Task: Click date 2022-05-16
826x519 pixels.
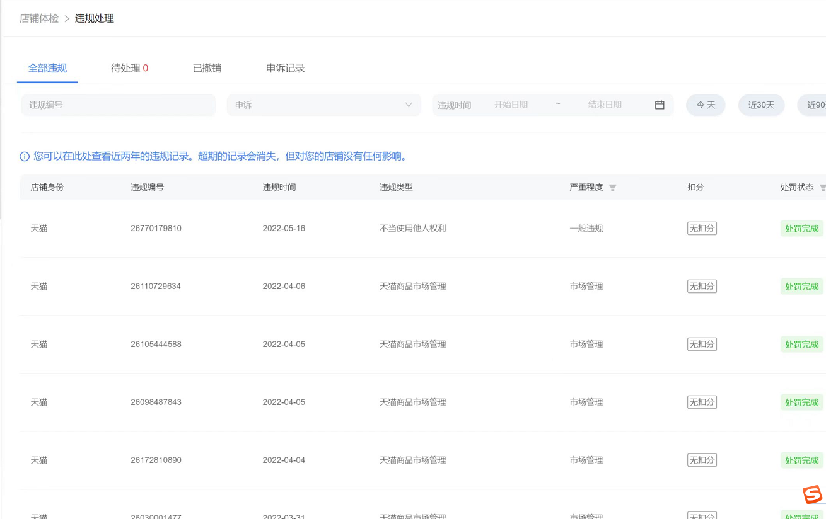Action: (x=284, y=229)
